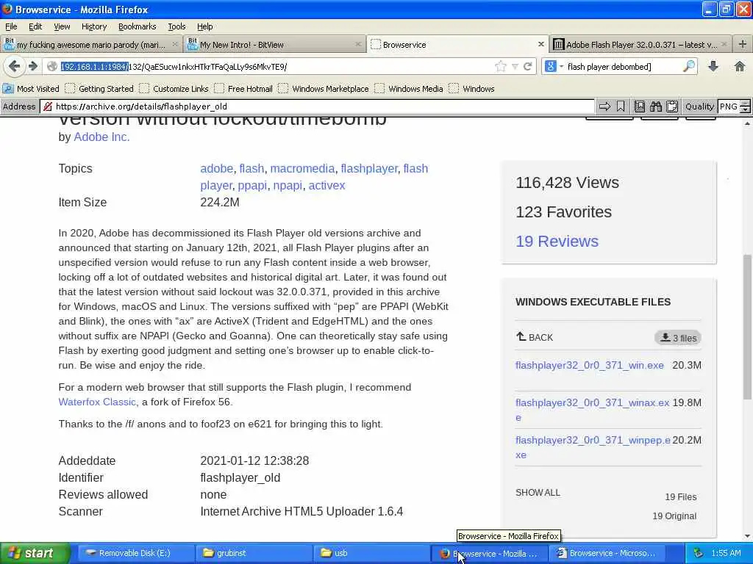The width and height of the screenshot is (753, 564).
Task: Open the macromedia topic link
Action: 302,169
